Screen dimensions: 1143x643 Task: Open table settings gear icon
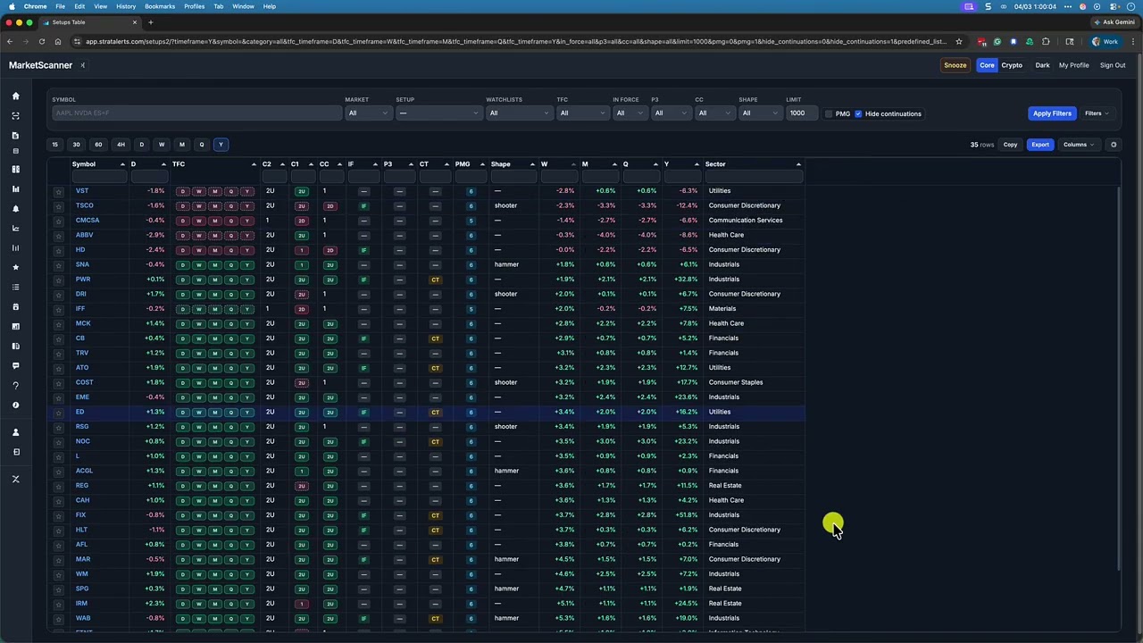[x=1114, y=145]
